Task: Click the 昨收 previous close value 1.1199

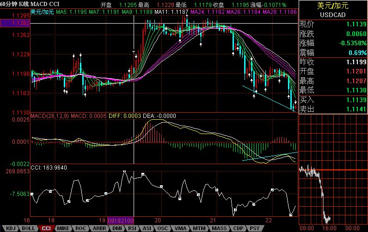Action: tap(356, 62)
